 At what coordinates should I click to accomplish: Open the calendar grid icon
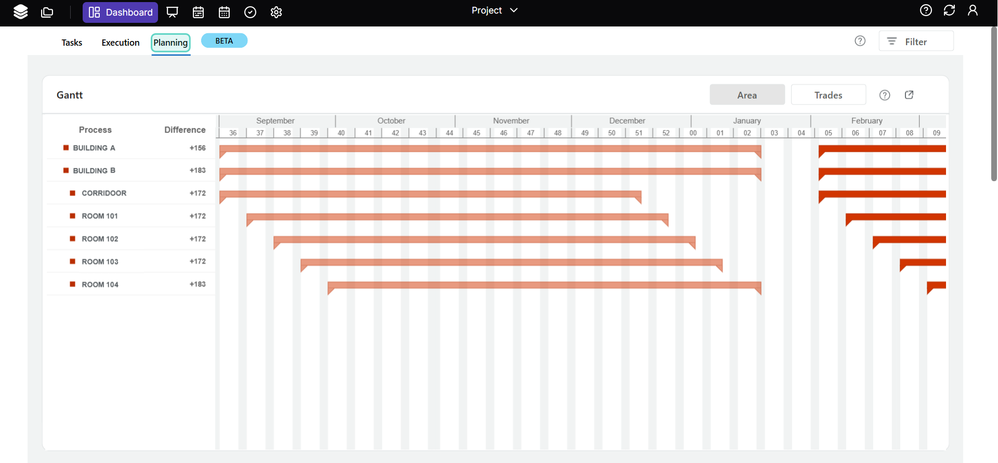pos(224,12)
